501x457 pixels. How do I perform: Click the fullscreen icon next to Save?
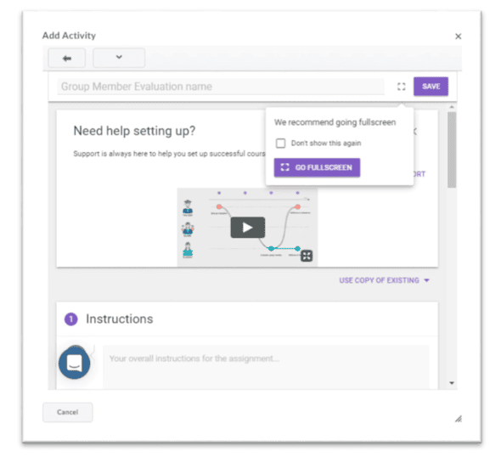tap(402, 87)
